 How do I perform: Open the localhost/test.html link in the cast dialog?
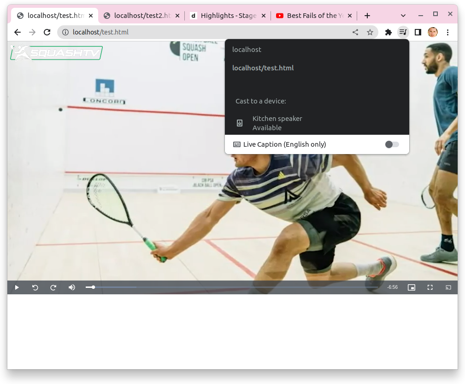click(263, 68)
